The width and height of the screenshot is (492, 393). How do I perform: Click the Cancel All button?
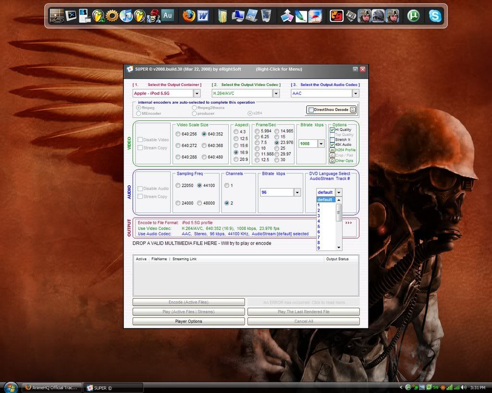304,321
